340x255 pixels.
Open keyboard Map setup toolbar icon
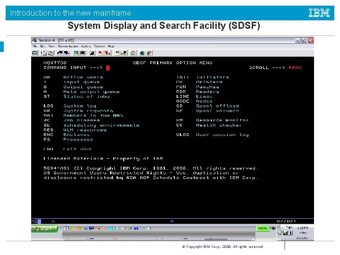pyautogui.click(x=92, y=53)
